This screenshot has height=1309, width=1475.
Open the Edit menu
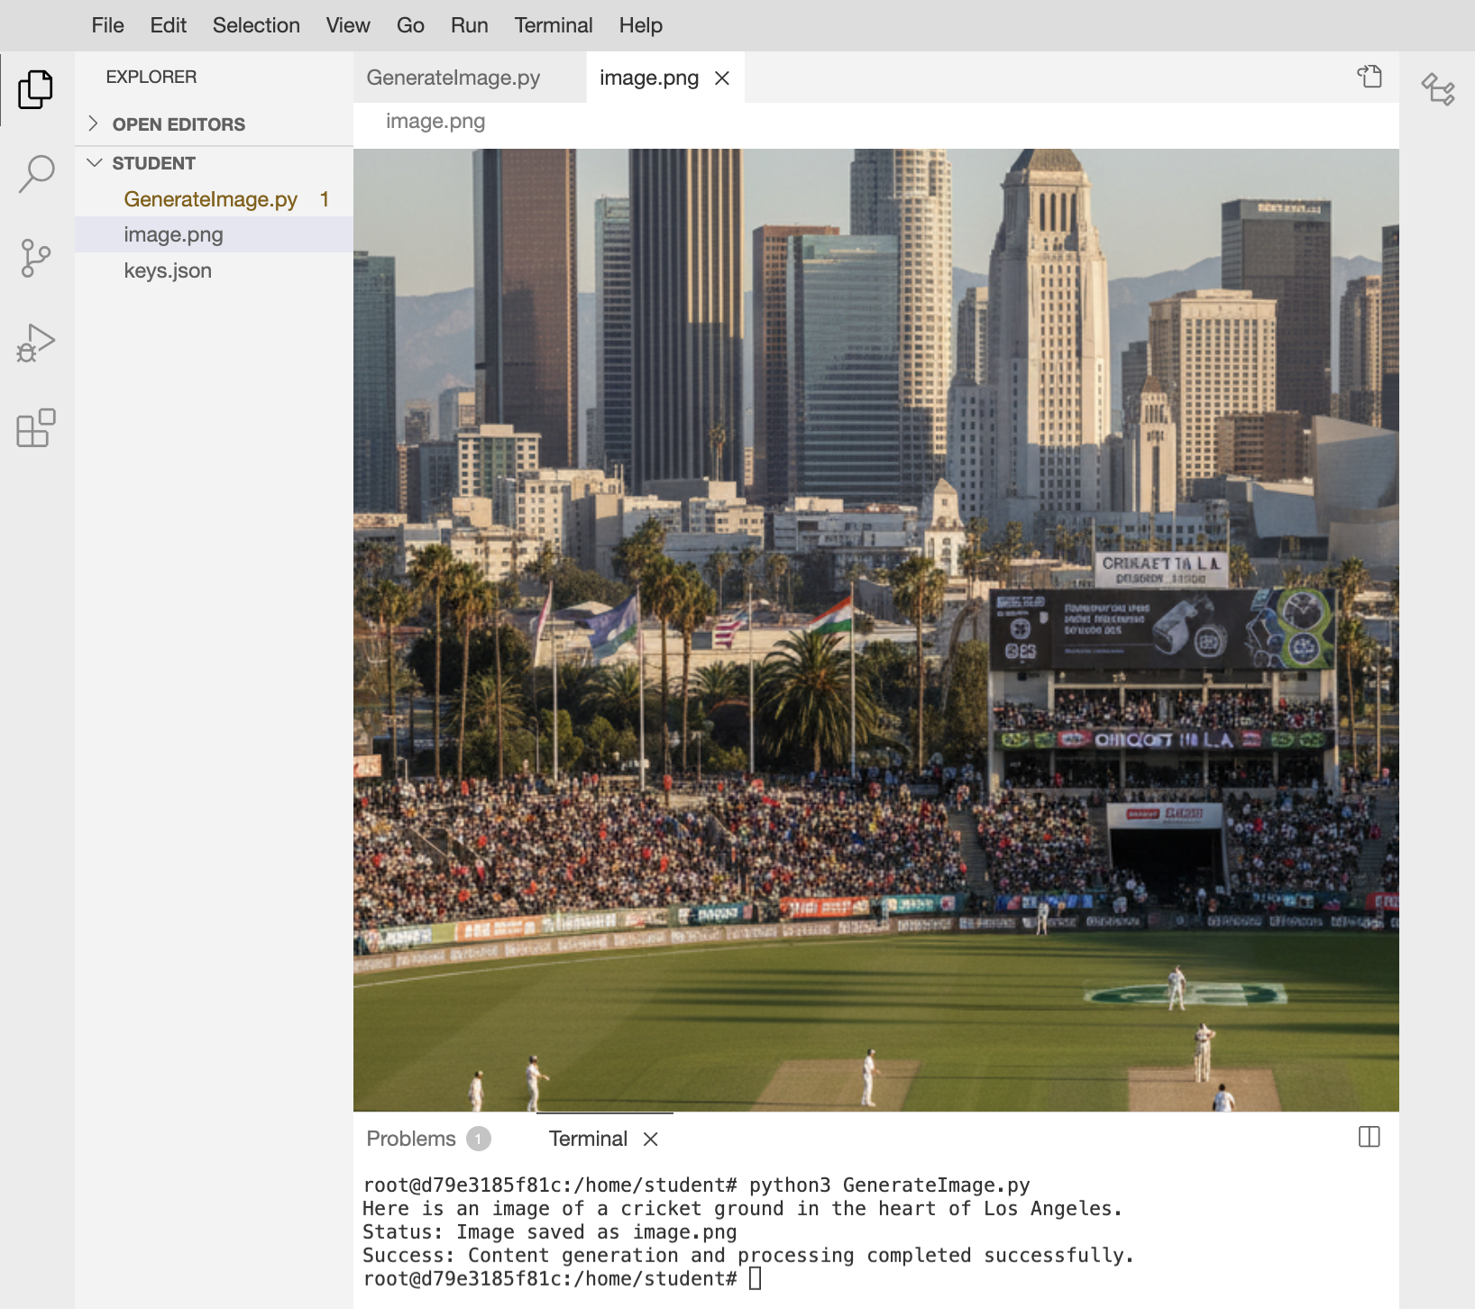[x=168, y=25]
